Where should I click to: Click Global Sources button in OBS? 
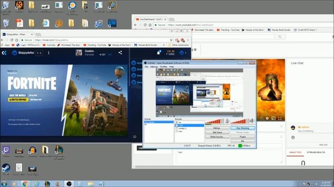(x=217, y=137)
